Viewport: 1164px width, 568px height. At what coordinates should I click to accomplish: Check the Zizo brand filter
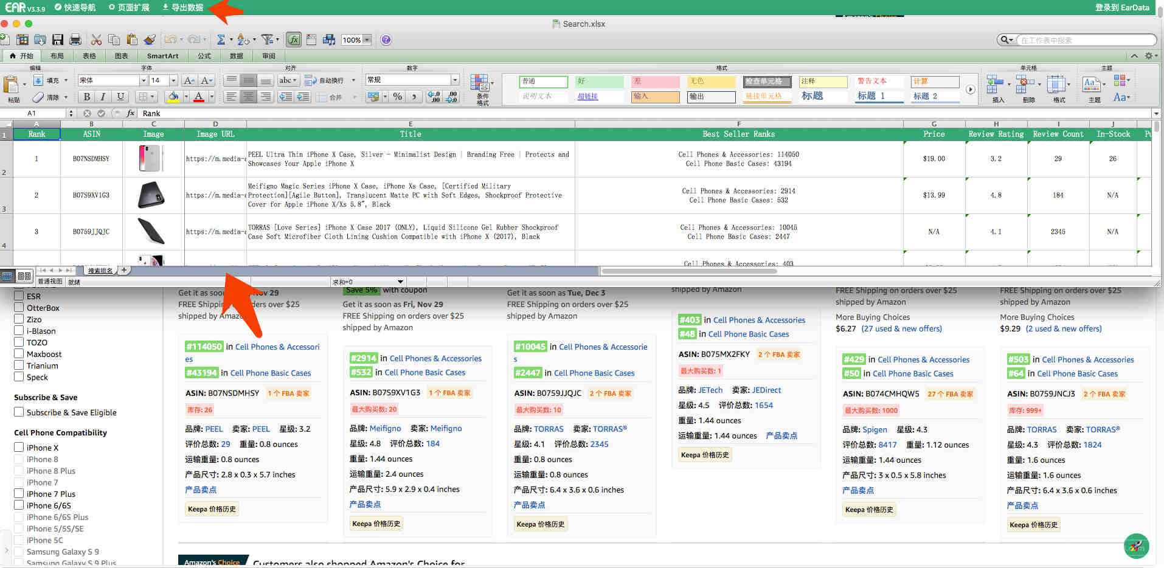pos(19,319)
